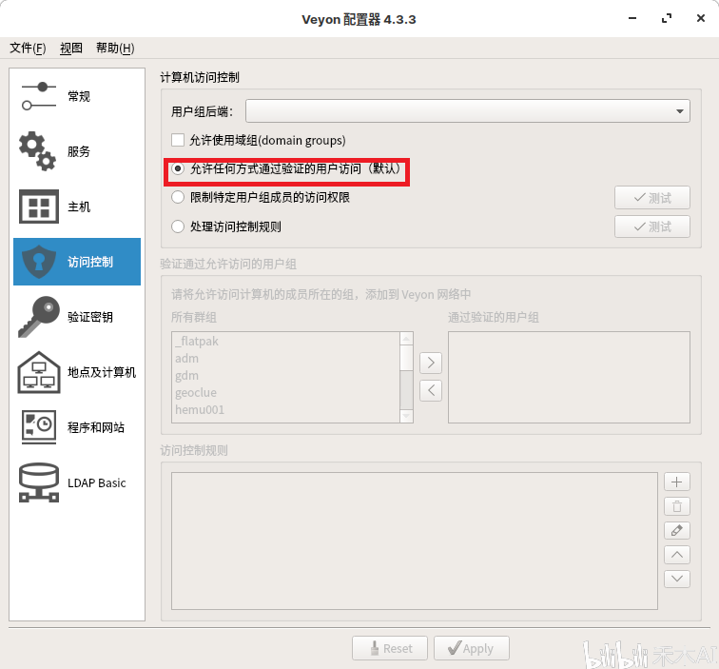Viewport: 719px width, 669px height.
Task: Select geoclue in the groups list
Action: [285, 393]
